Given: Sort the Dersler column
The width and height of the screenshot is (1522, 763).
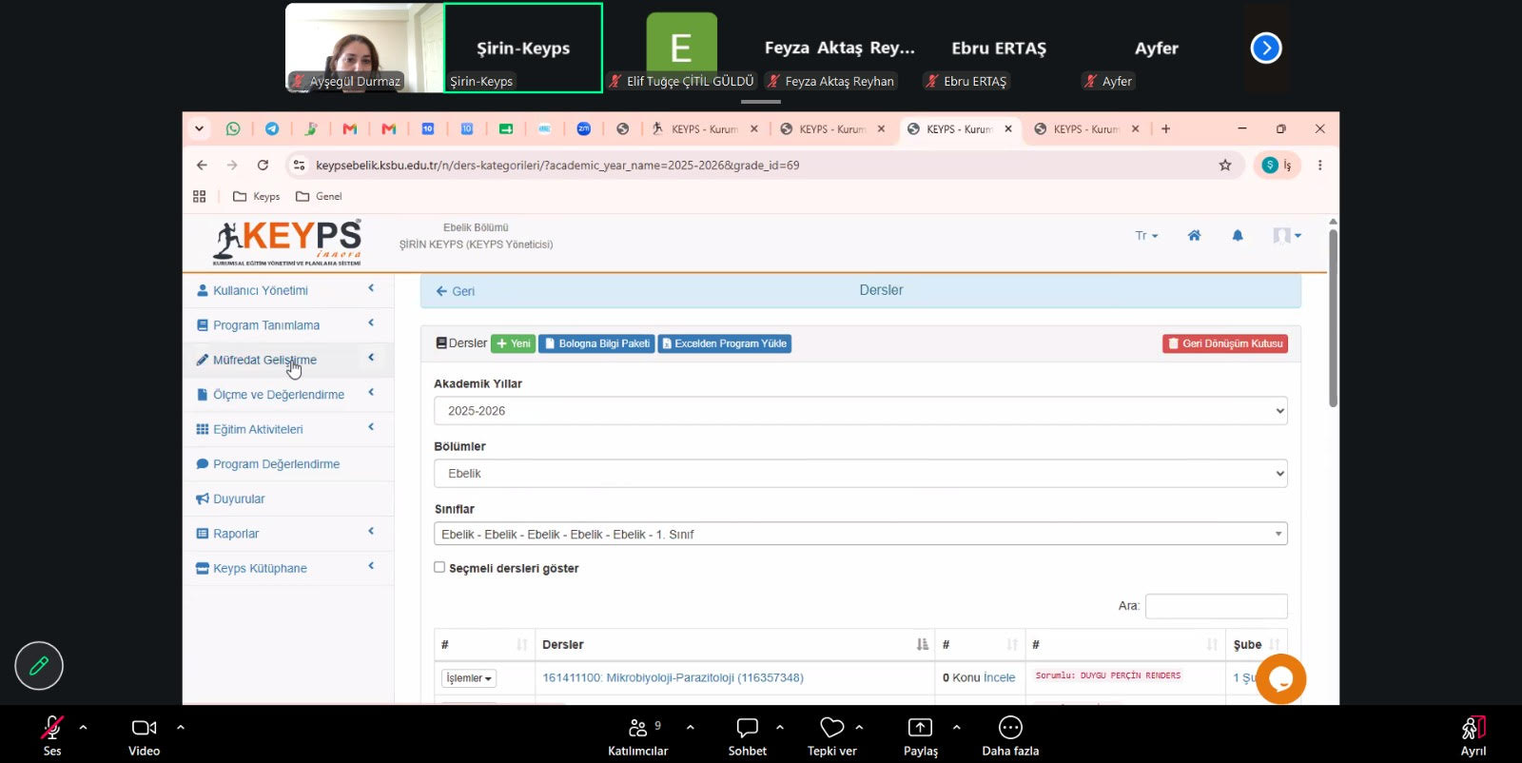Looking at the screenshot, I should tap(734, 645).
